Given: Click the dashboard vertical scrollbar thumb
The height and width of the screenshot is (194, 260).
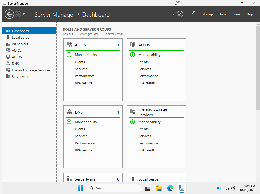Looking at the screenshot, I should [x=258, y=68].
